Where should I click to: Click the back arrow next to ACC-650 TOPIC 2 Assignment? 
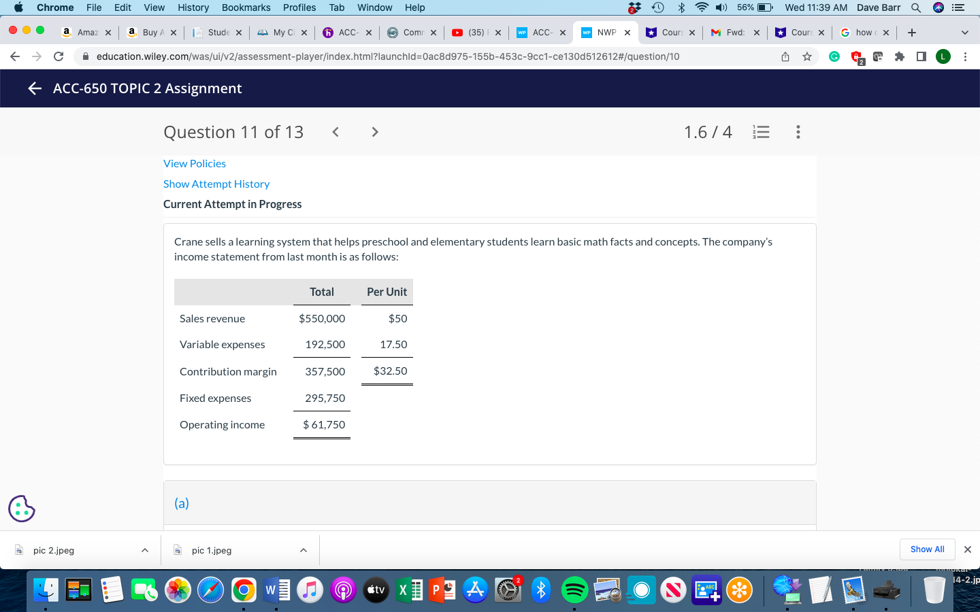tap(34, 88)
